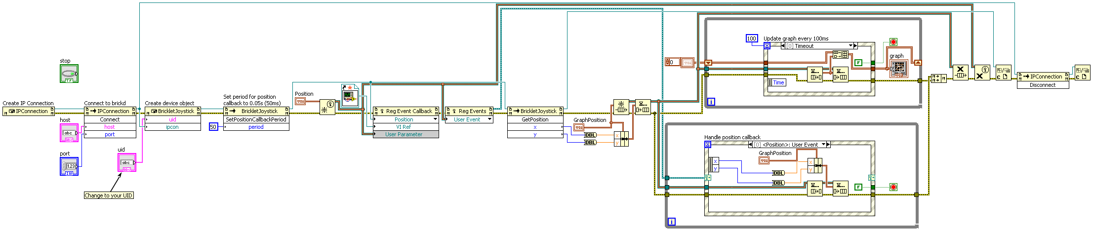
Task: Select the port numeric control terminal
Action: click(69, 166)
